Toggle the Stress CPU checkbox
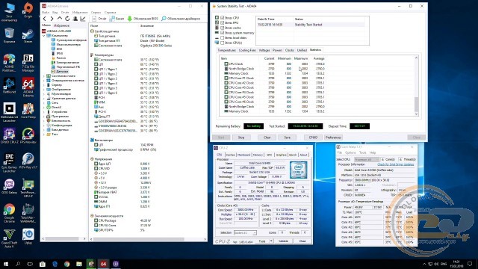478x269 pixels. 223,18
